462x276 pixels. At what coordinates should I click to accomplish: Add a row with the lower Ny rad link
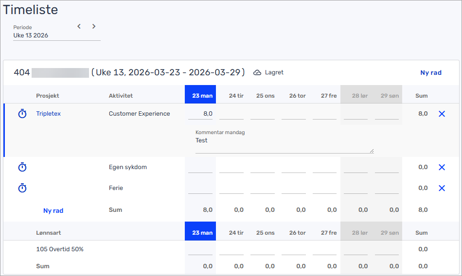[x=53, y=210]
